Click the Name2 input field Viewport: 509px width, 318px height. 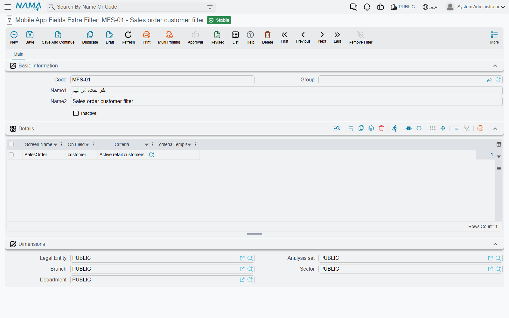pos(286,101)
